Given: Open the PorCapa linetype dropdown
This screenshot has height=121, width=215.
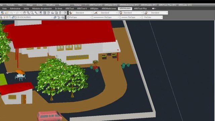Looking at the screenshot, I should 106,17.
